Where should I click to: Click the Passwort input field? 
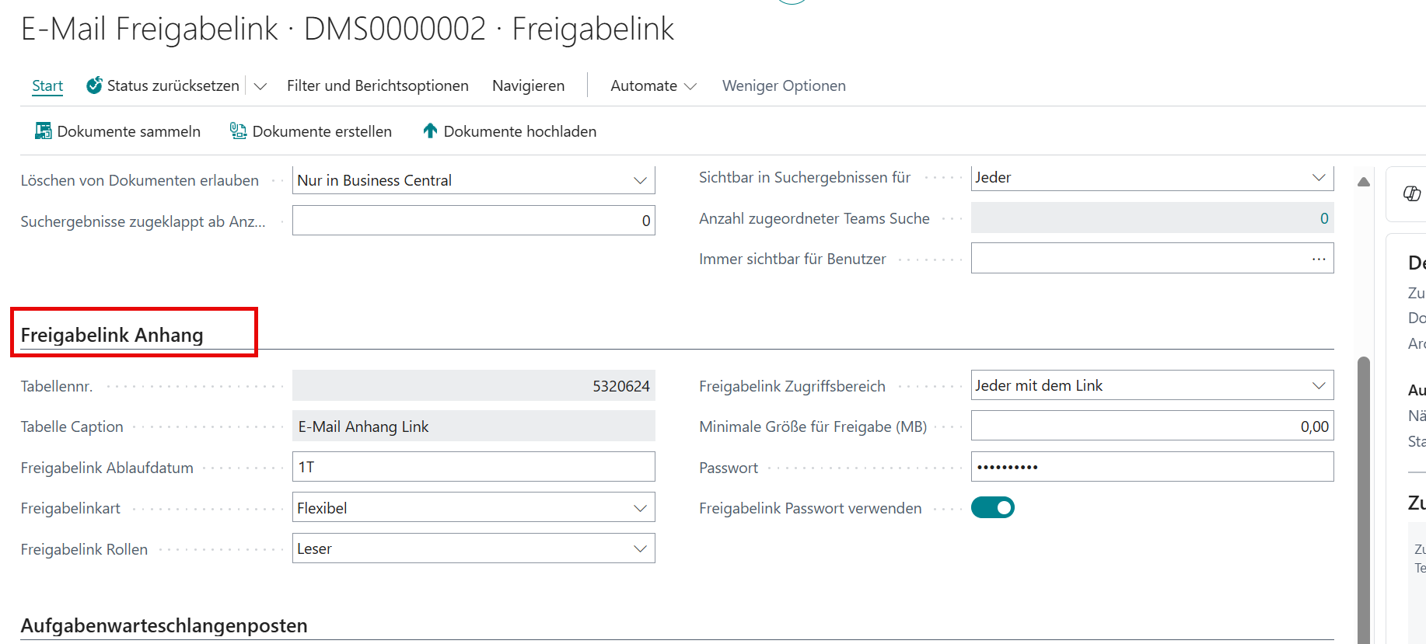(x=1152, y=467)
